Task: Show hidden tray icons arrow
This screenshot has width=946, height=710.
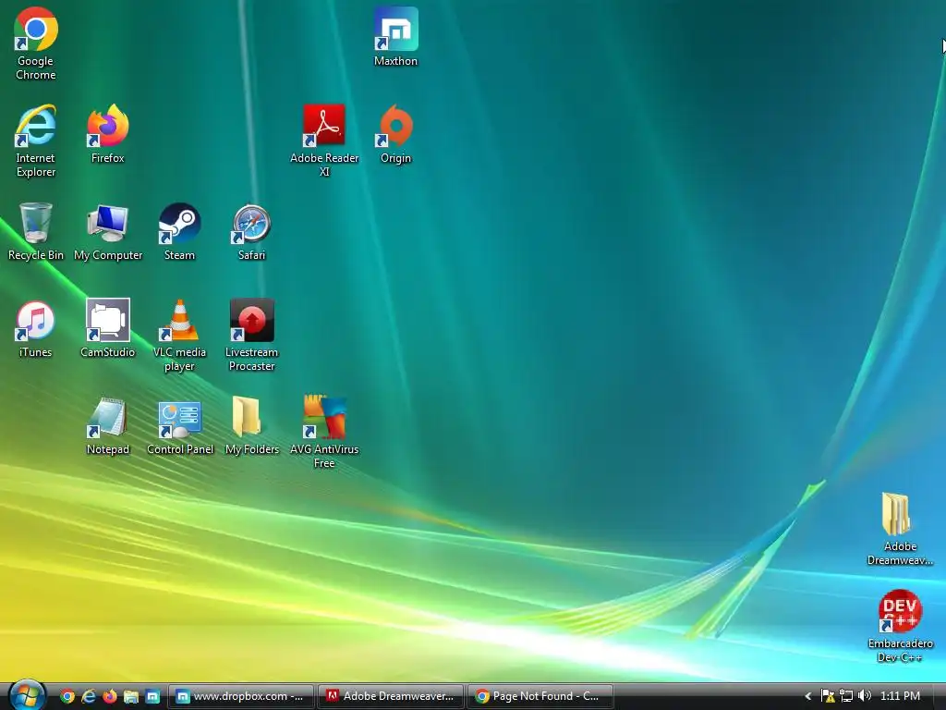Action: pos(807,696)
